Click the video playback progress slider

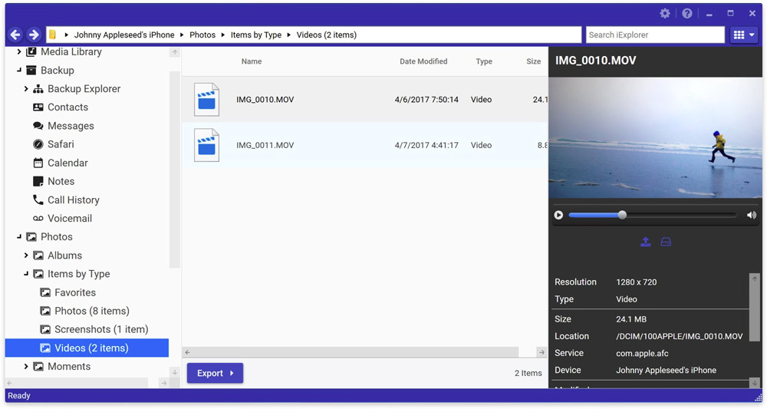coord(653,216)
